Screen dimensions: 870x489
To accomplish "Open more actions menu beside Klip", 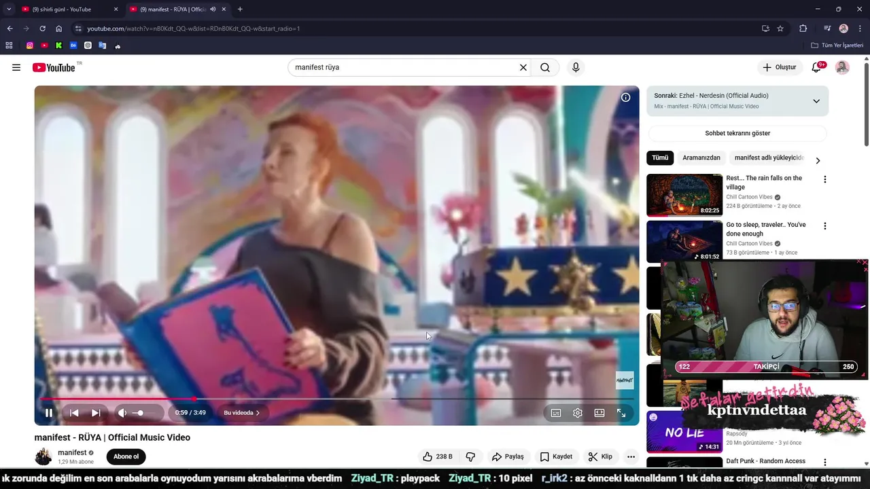I will tap(631, 456).
